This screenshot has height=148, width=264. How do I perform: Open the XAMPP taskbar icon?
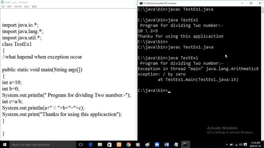119,144
